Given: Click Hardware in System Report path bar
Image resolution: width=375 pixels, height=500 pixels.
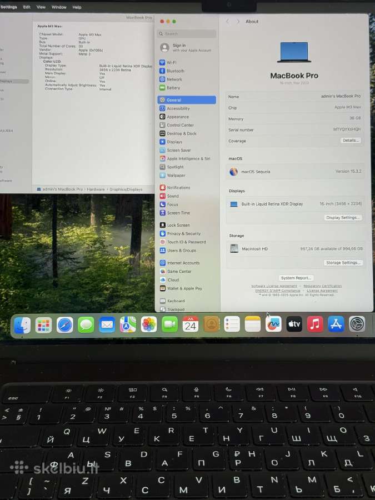Looking at the screenshot, I should (96, 189).
